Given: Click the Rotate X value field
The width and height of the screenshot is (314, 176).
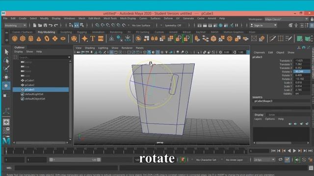Looking at the screenshot, I should click(x=302, y=71).
